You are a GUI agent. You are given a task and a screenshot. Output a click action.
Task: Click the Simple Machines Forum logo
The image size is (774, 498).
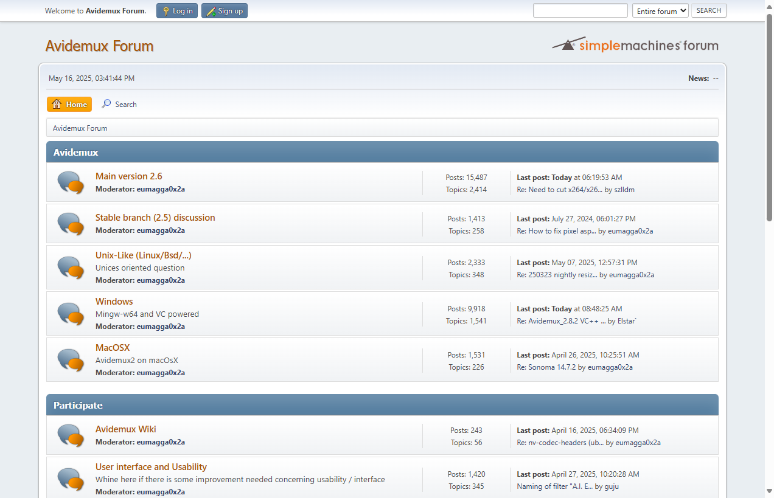(x=635, y=45)
